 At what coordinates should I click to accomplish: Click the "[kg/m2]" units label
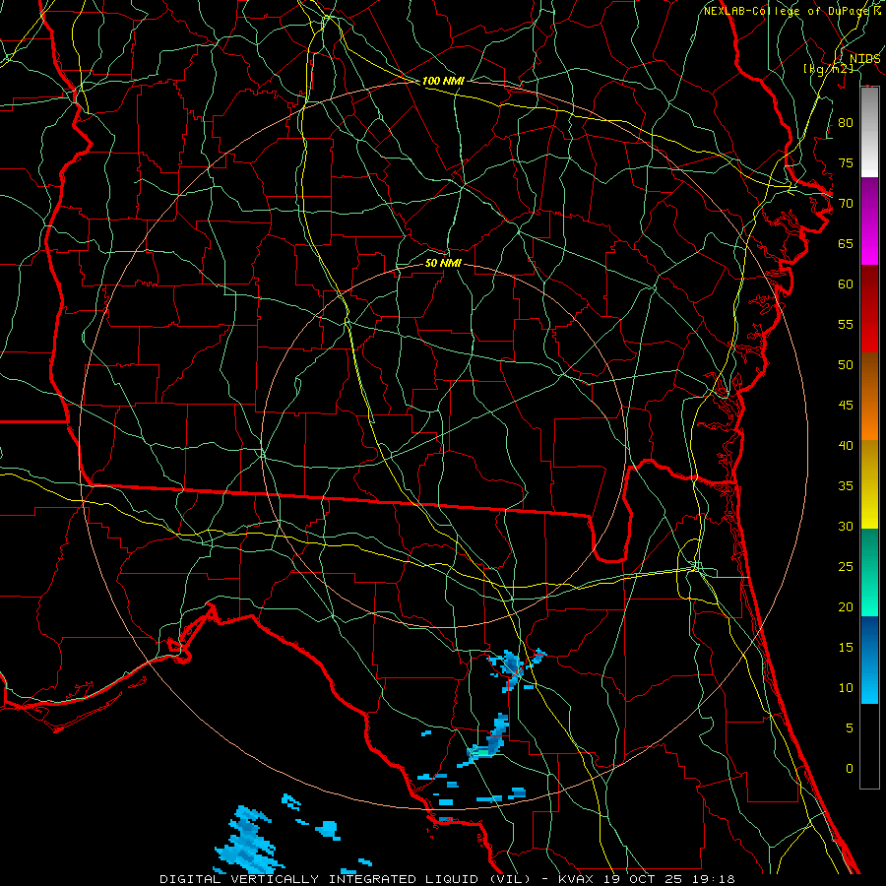coord(828,68)
